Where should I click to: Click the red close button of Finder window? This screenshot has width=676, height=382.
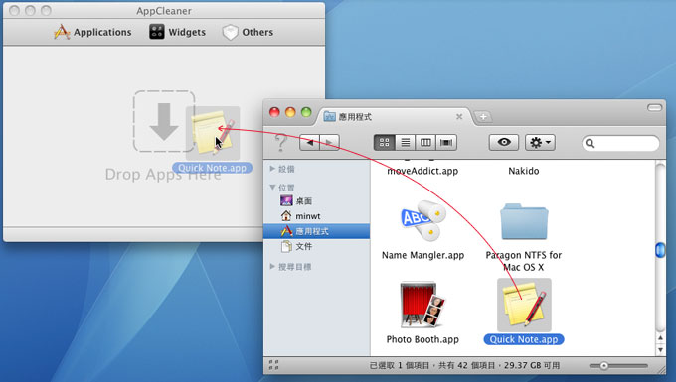click(x=274, y=112)
